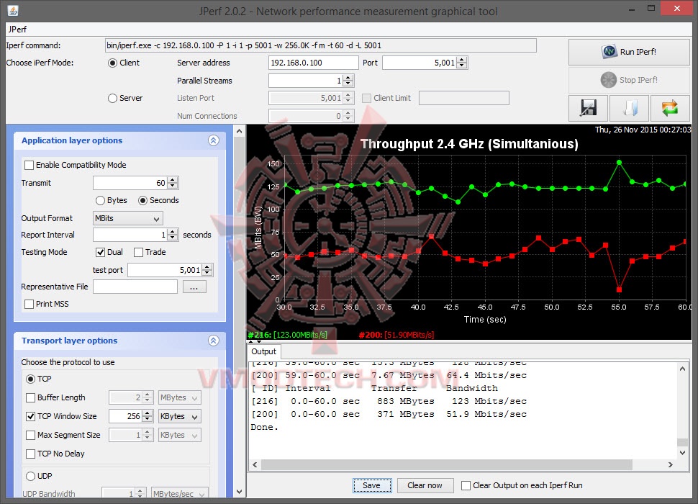This screenshot has height=504, width=698.
Task: Increase the Port value with up arrow
Action: 462,60
